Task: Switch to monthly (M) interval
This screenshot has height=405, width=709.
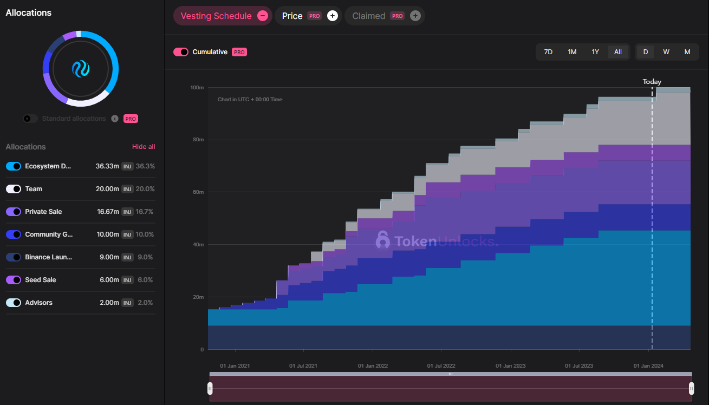Action: click(687, 52)
